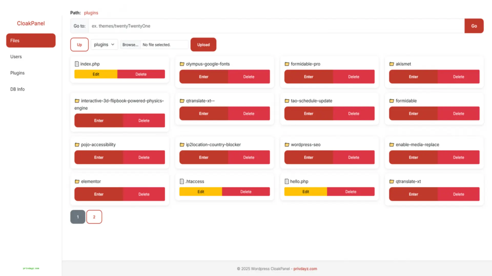This screenshot has height=276, width=492.
Task: Switch to the Plugins section
Action: [17, 73]
